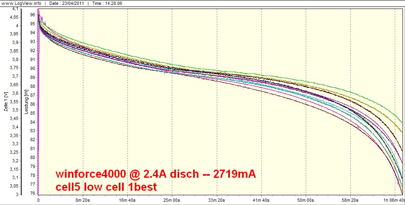
Task: Click the 88 label on Leistung axis
Action: pyautogui.click(x=33, y=86)
